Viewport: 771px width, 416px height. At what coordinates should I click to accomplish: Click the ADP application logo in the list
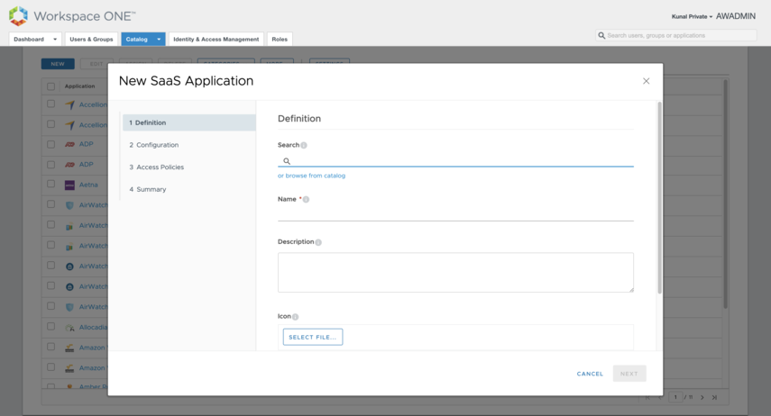point(69,144)
